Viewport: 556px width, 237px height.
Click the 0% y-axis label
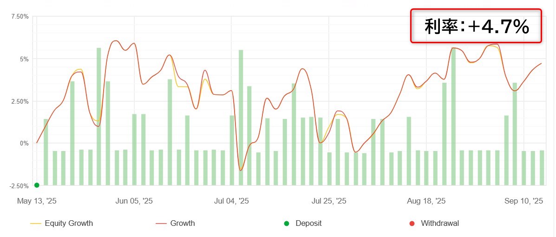[24, 144]
